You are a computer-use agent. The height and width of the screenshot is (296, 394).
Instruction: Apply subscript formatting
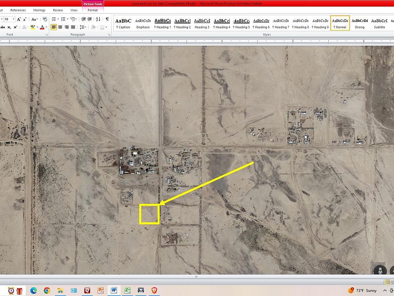tap(9, 27)
